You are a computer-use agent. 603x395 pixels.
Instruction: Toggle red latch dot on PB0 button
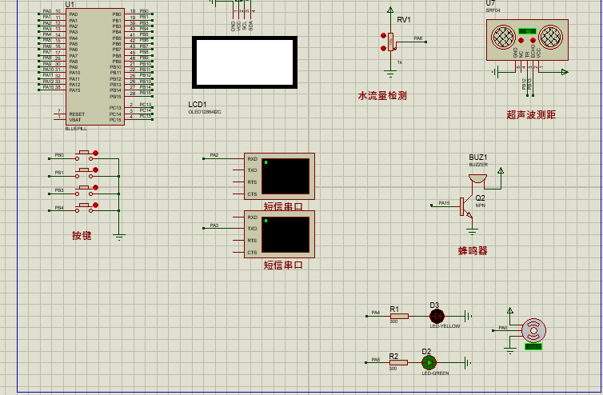coord(96,153)
